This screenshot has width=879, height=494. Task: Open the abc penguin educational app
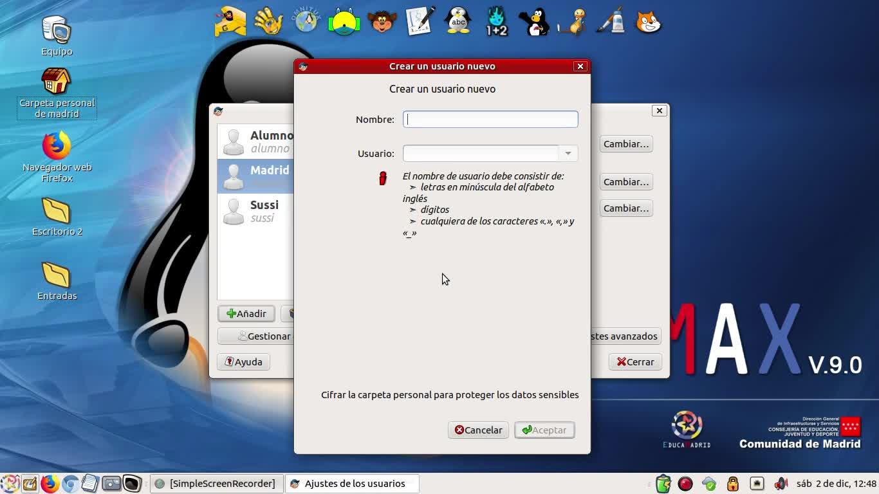point(458,21)
